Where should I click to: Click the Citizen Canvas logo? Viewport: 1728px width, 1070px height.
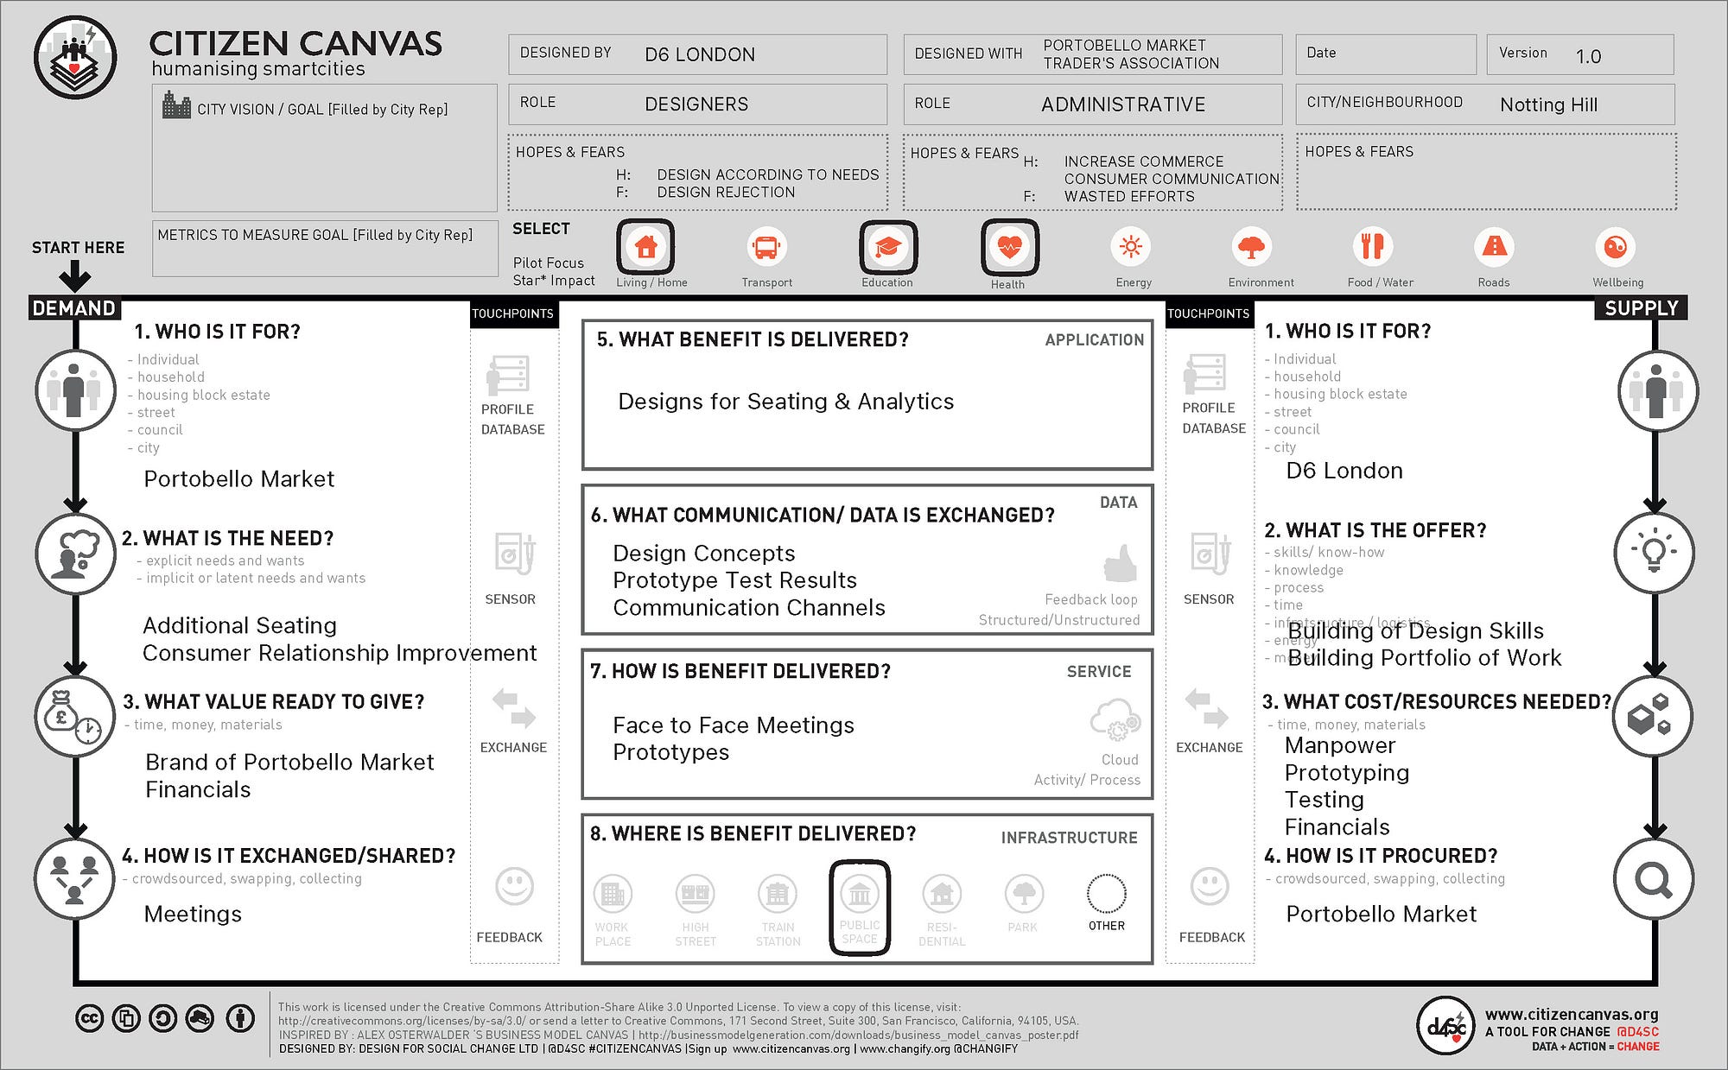[x=75, y=59]
